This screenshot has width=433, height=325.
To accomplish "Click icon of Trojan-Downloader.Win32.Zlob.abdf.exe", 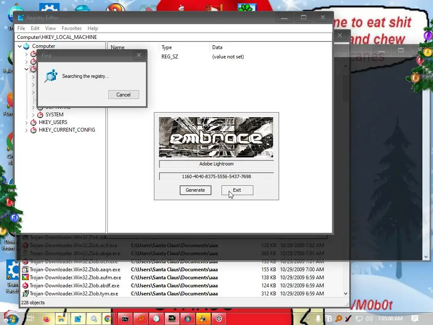I will (25, 285).
